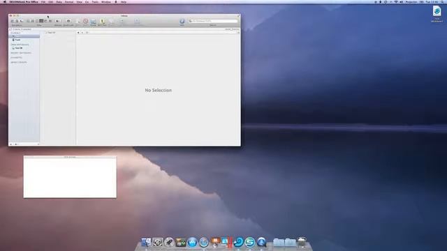Open the Edit menu
This screenshot has width=447, height=251.
[51, 1]
